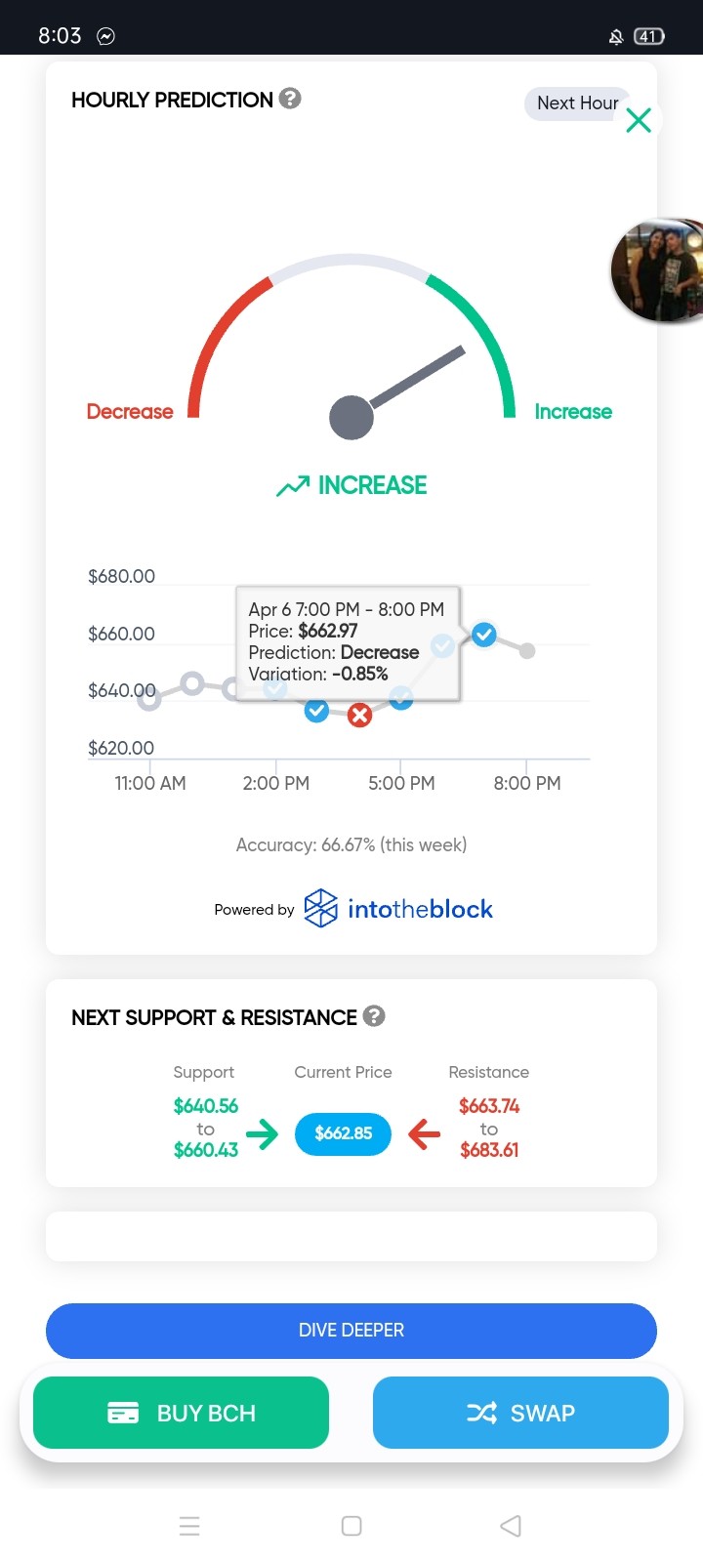
Task: Select the blue checkmark point near 8:00 PM
Action: click(x=484, y=636)
